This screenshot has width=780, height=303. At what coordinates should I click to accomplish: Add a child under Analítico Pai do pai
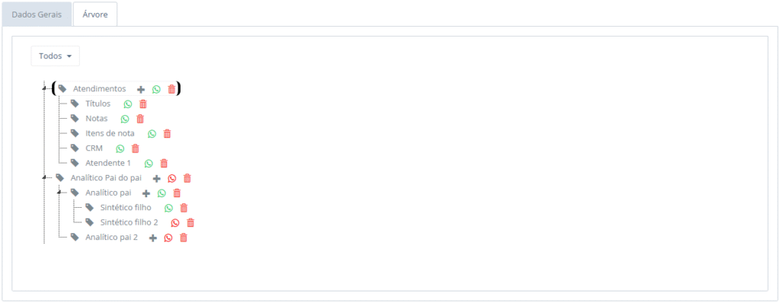click(x=157, y=179)
